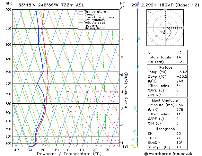This screenshot has width=202, height=156.
Task: Click the Totals Totals row
Action: (x=166, y=57)
